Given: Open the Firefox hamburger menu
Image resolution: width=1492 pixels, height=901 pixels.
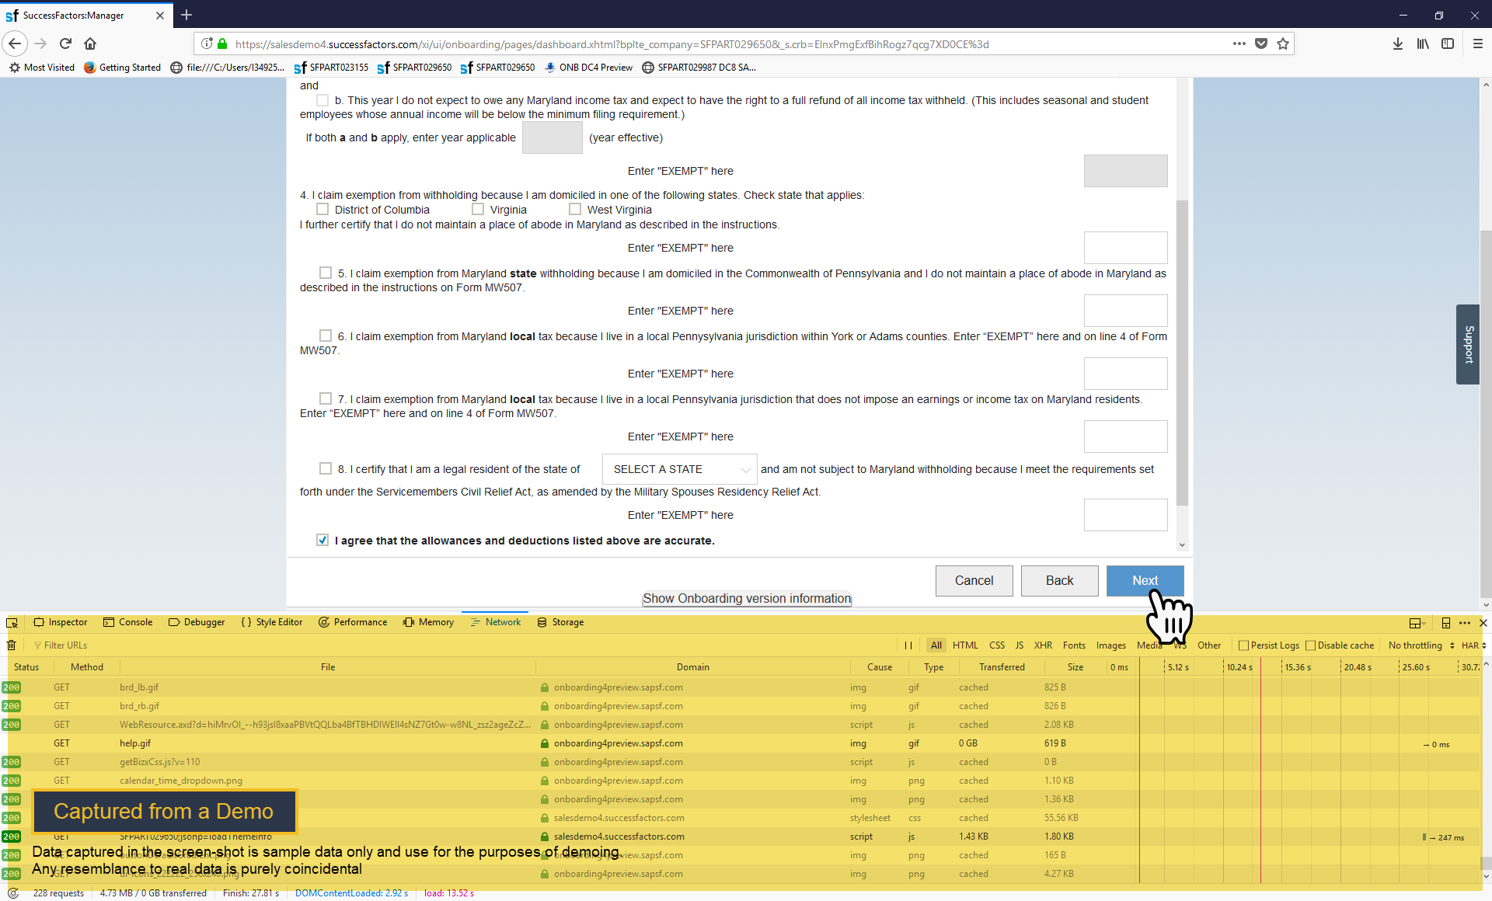Looking at the screenshot, I should 1478,43.
